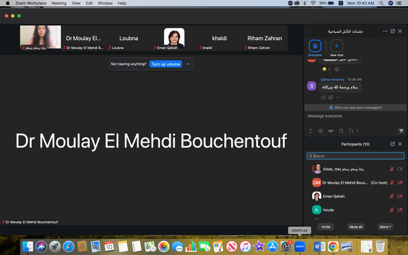Dismiss the Not hearing anything prompt
The width and height of the screenshot is (408, 255).
coord(188,64)
